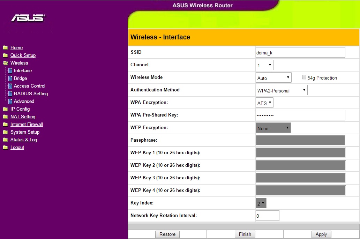Click the SSID text field
The width and height of the screenshot is (360, 239).
[x=300, y=53]
